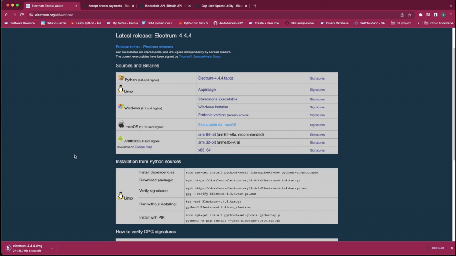The width and height of the screenshot is (456, 256).
Task: Open Signatures for the x86_64 build
Action: click(x=317, y=150)
